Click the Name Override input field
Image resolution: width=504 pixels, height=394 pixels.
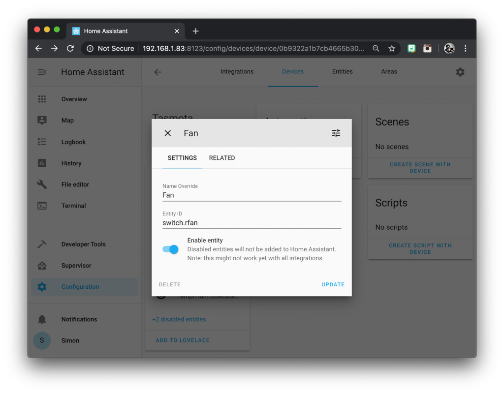click(252, 195)
